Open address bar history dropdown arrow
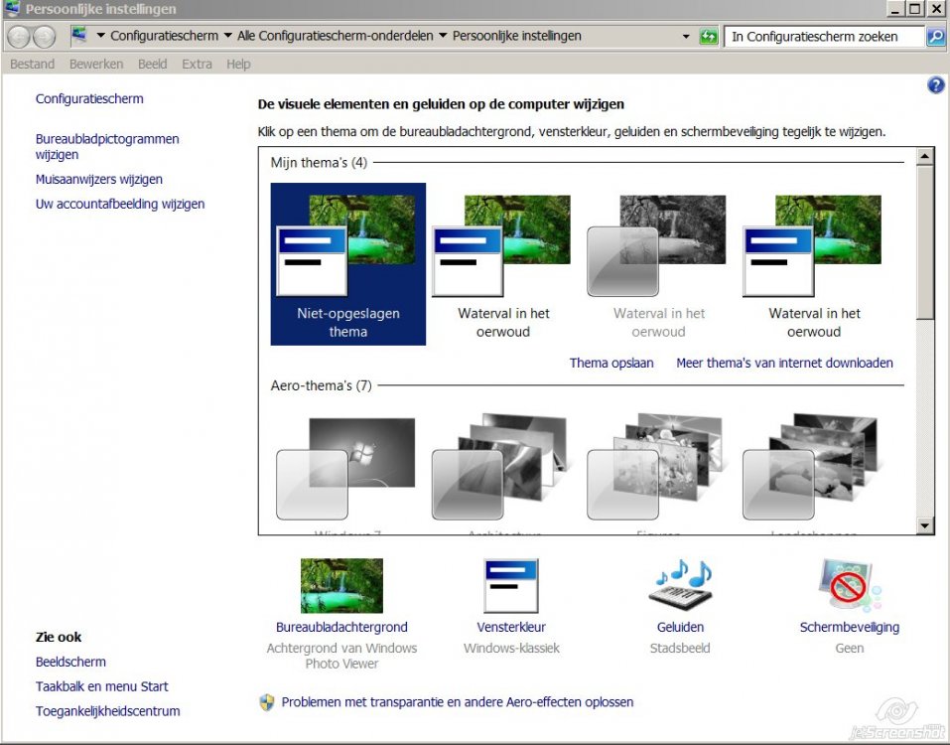The image size is (950, 745). coord(686,37)
